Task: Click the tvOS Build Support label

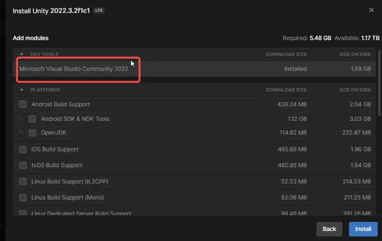Action: [57, 165]
